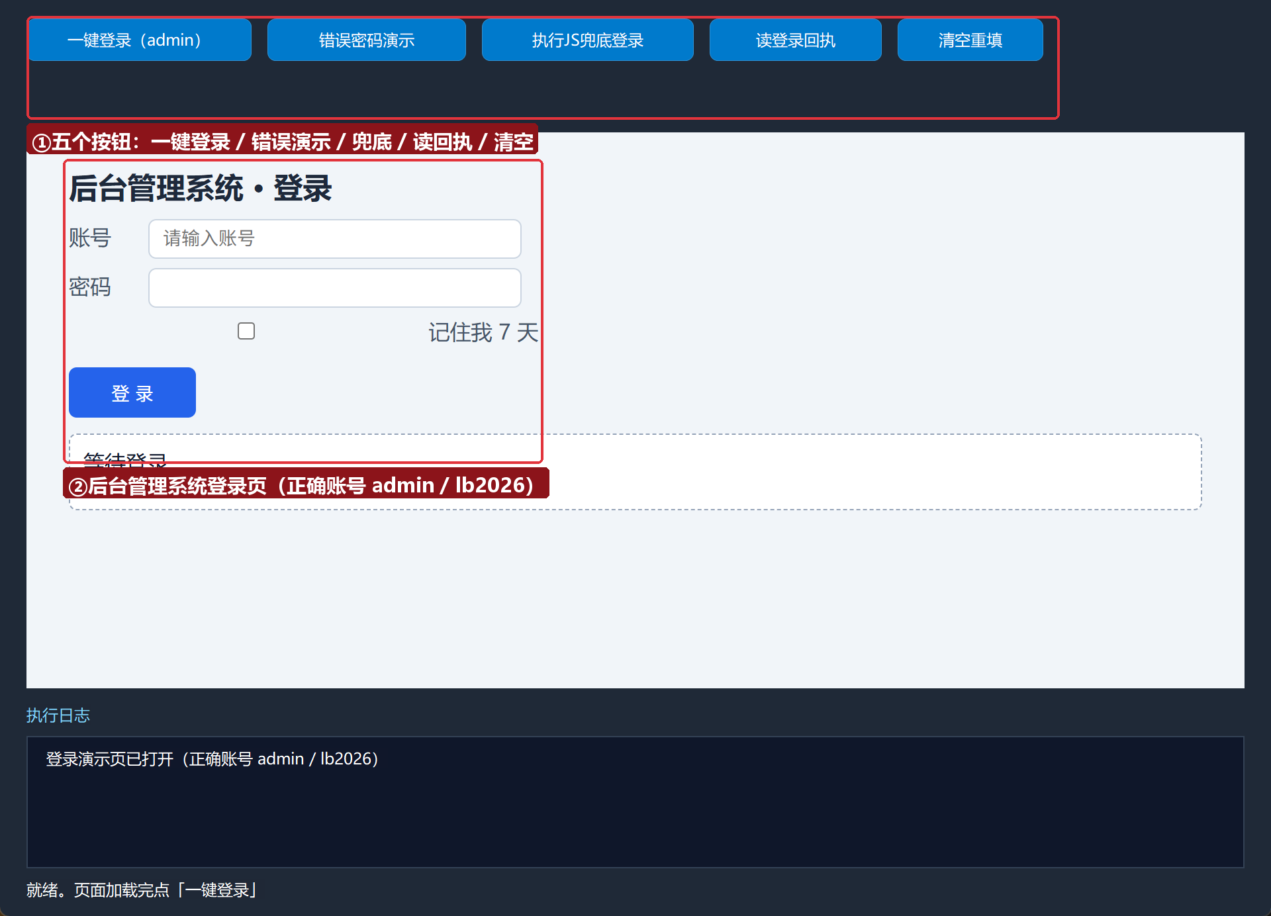1271x916 pixels.
Task: Tick the 记住我 7 天 checkbox
Action: pos(246,331)
